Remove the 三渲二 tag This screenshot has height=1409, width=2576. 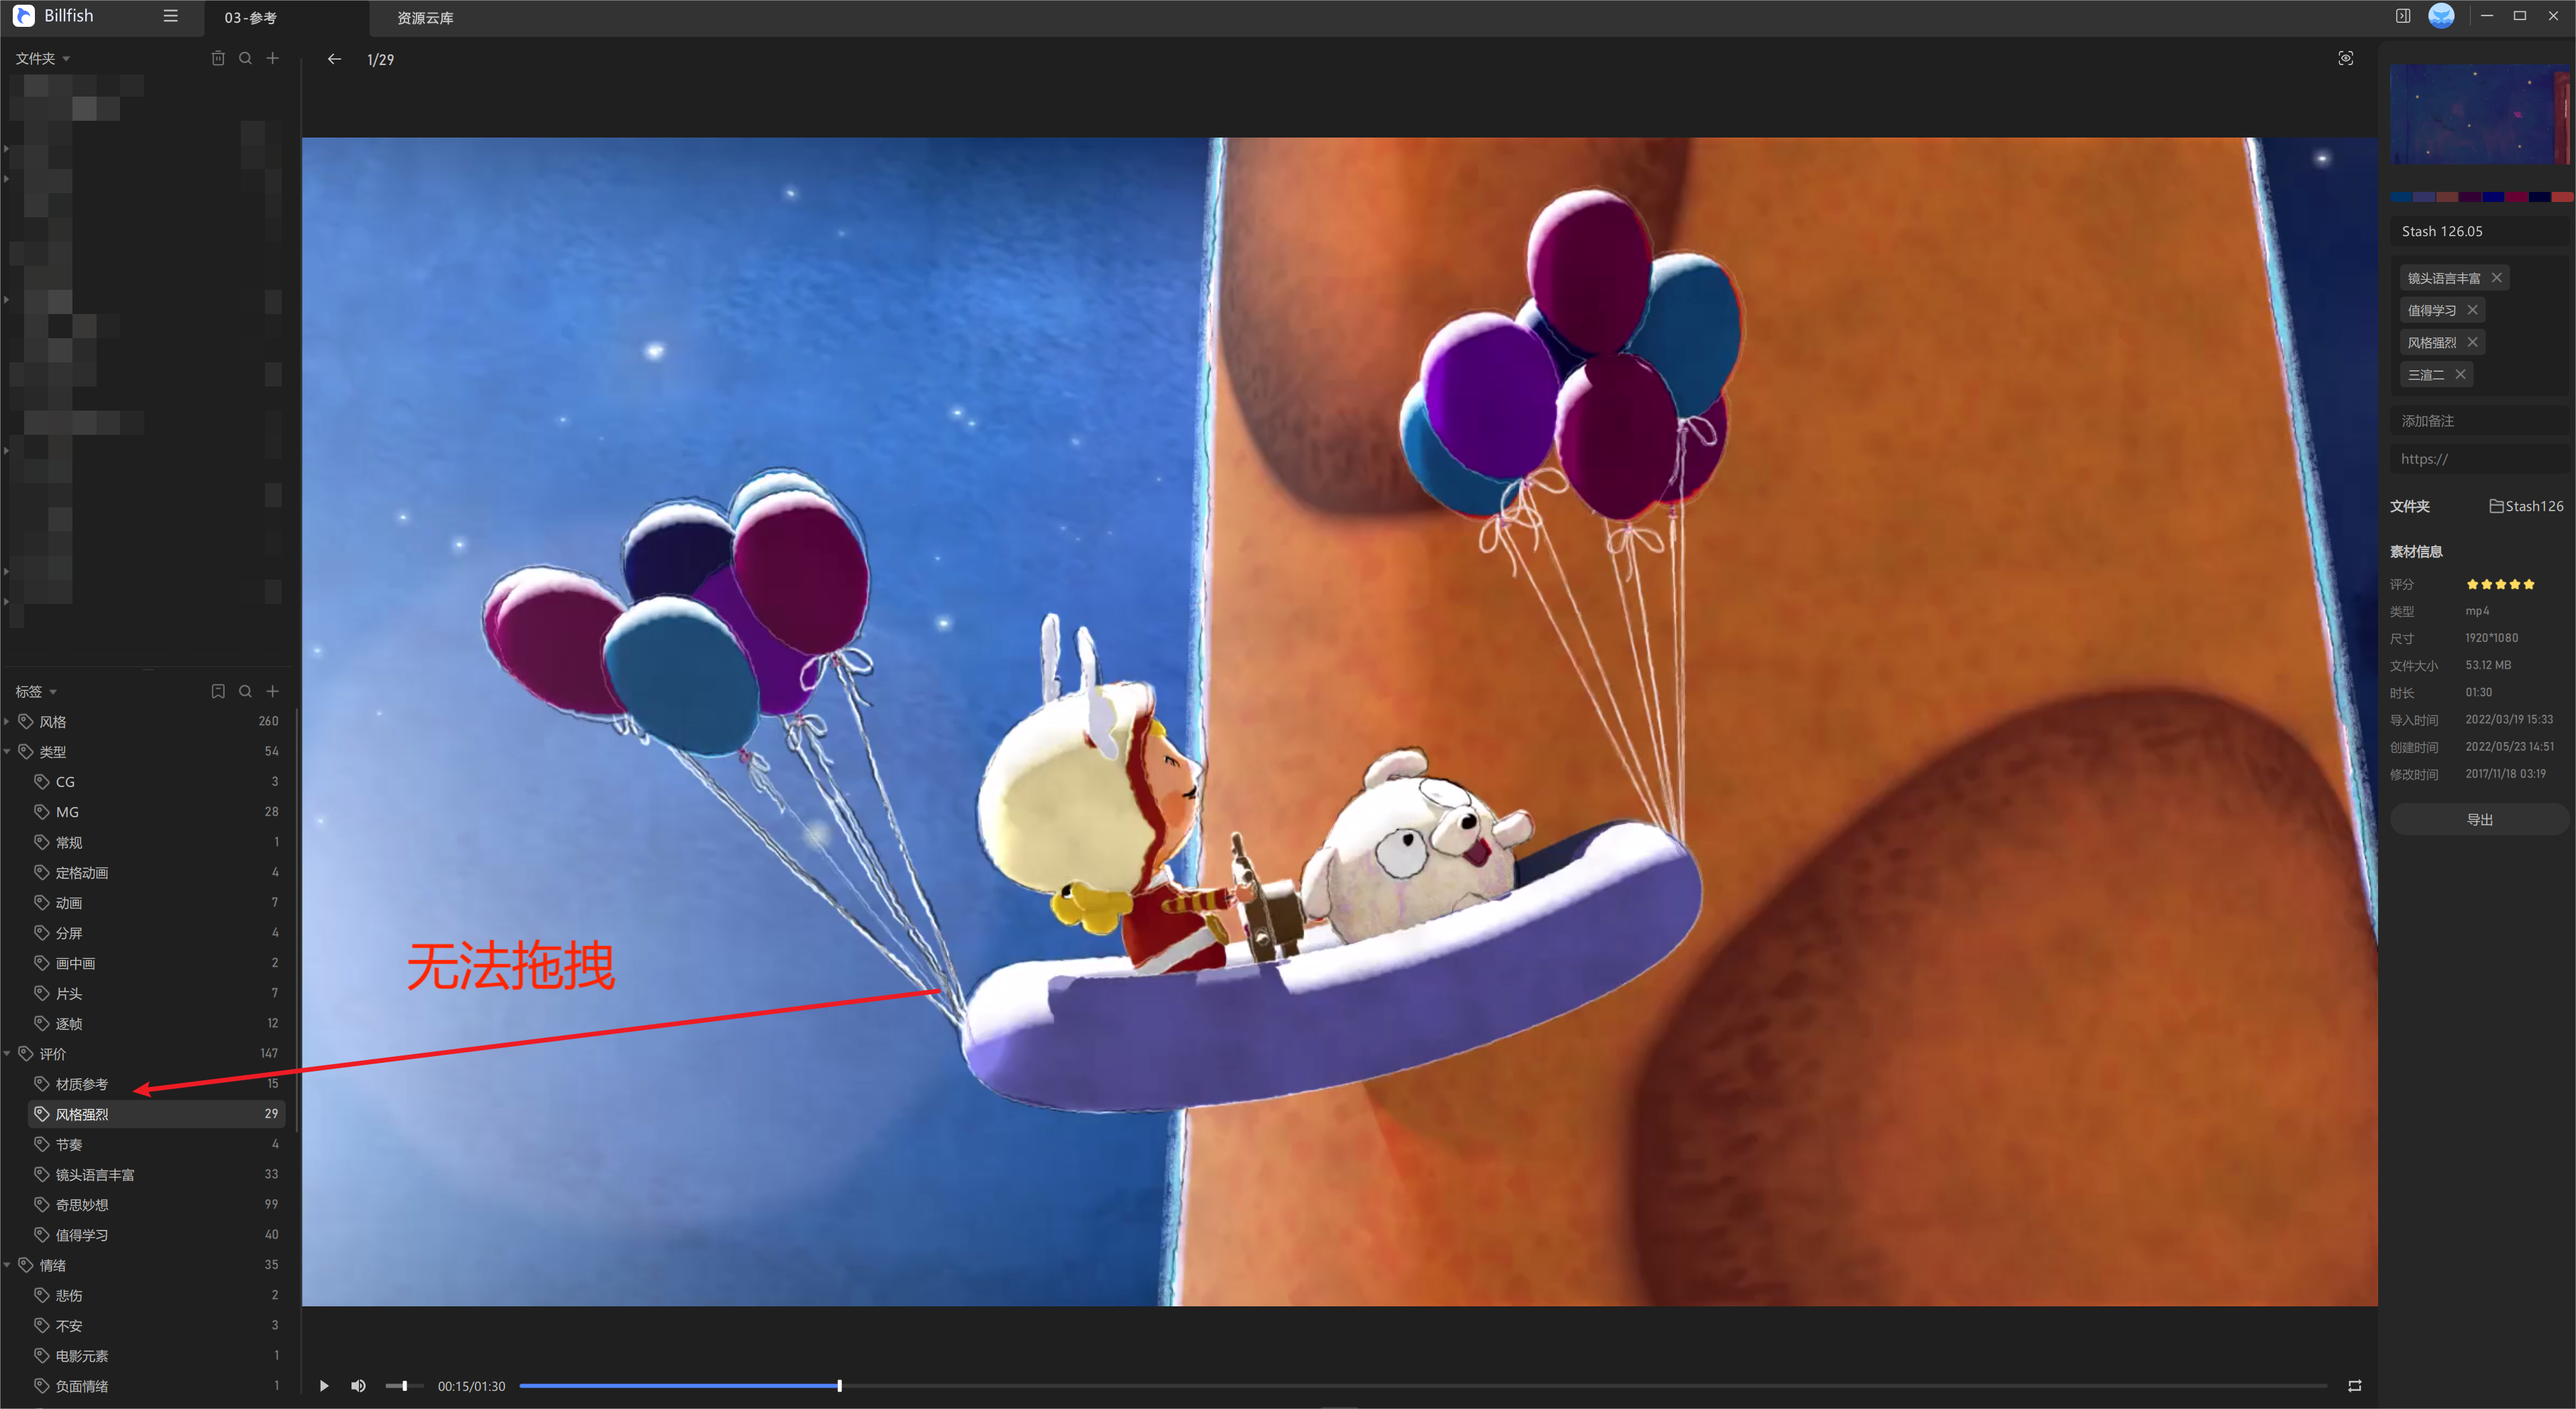(2460, 374)
